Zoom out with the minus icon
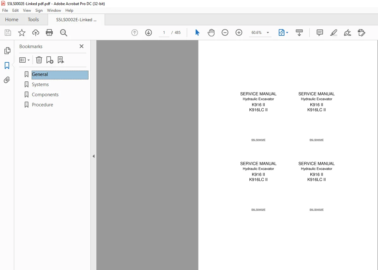Viewport: 378px width, 270px height. [x=225, y=33]
